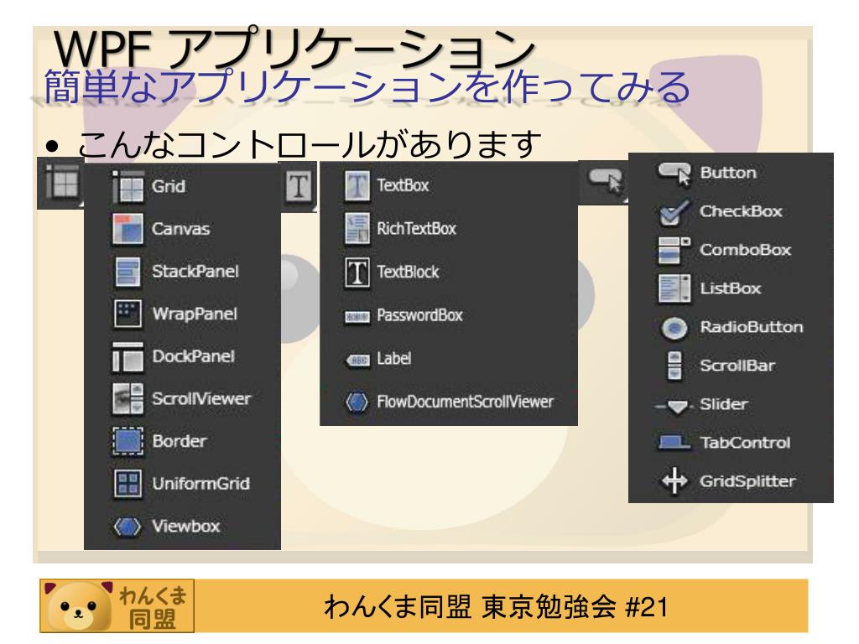This screenshot has height=644, width=859.
Task: Choose the Grid menu entry text
Action: point(169,187)
